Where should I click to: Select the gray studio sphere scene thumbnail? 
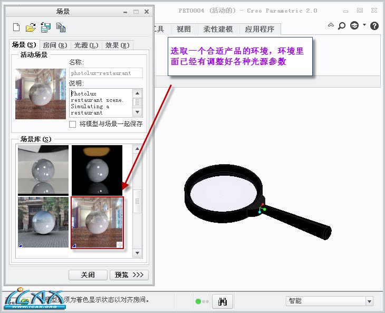click(43, 170)
